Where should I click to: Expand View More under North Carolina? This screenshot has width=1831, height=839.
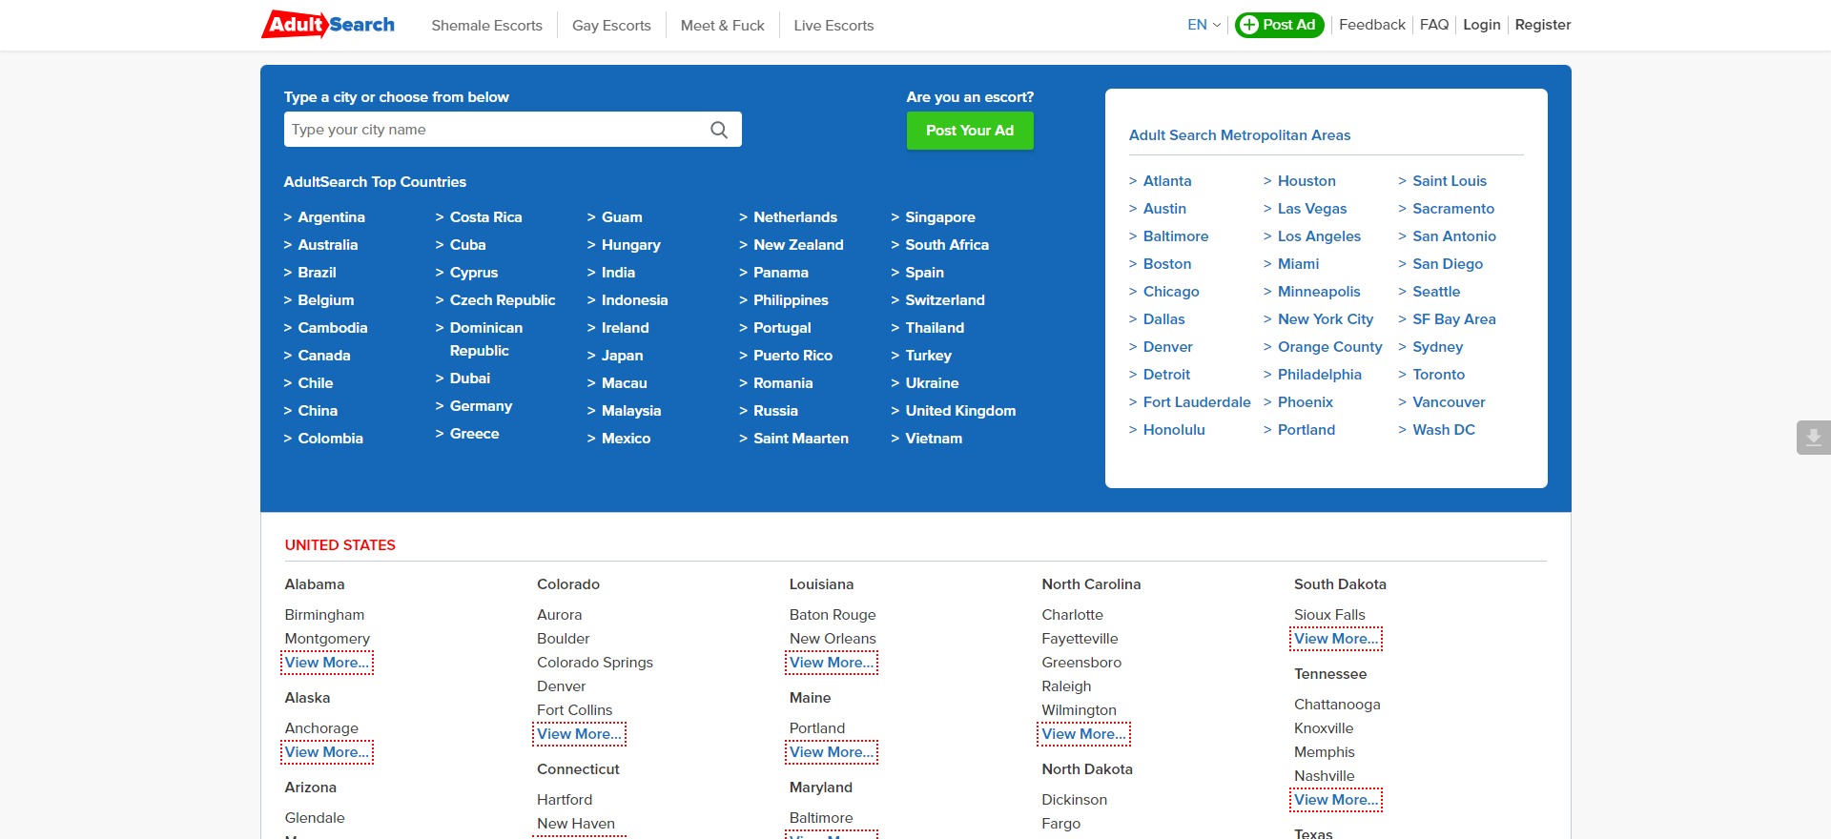coord(1083,734)
